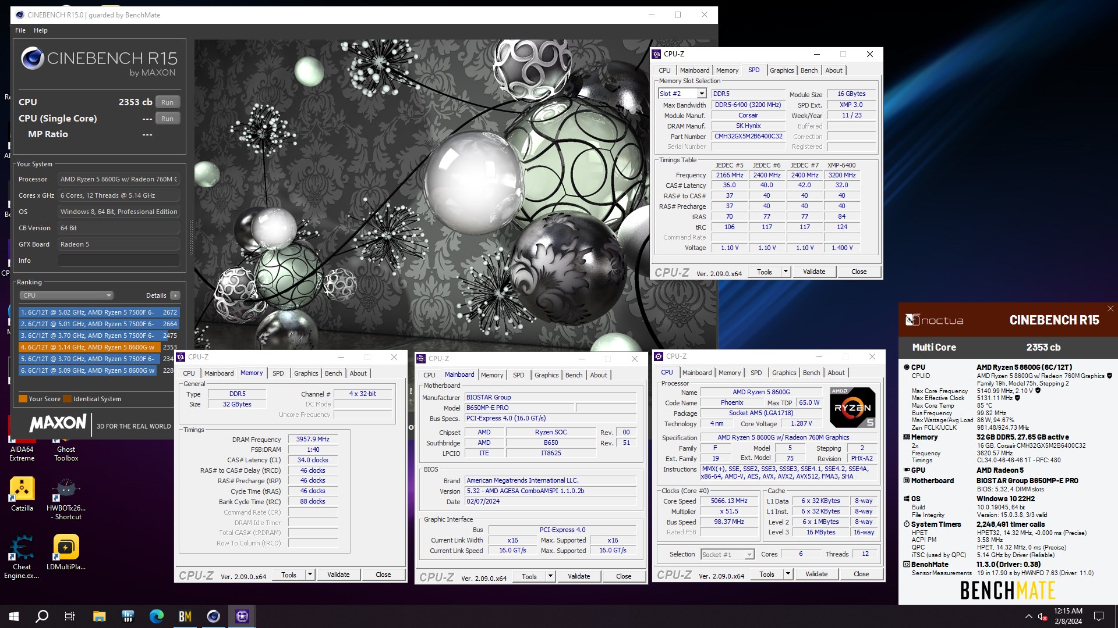Click the Core Speed 5066.13 MHz value

[729, 501]
